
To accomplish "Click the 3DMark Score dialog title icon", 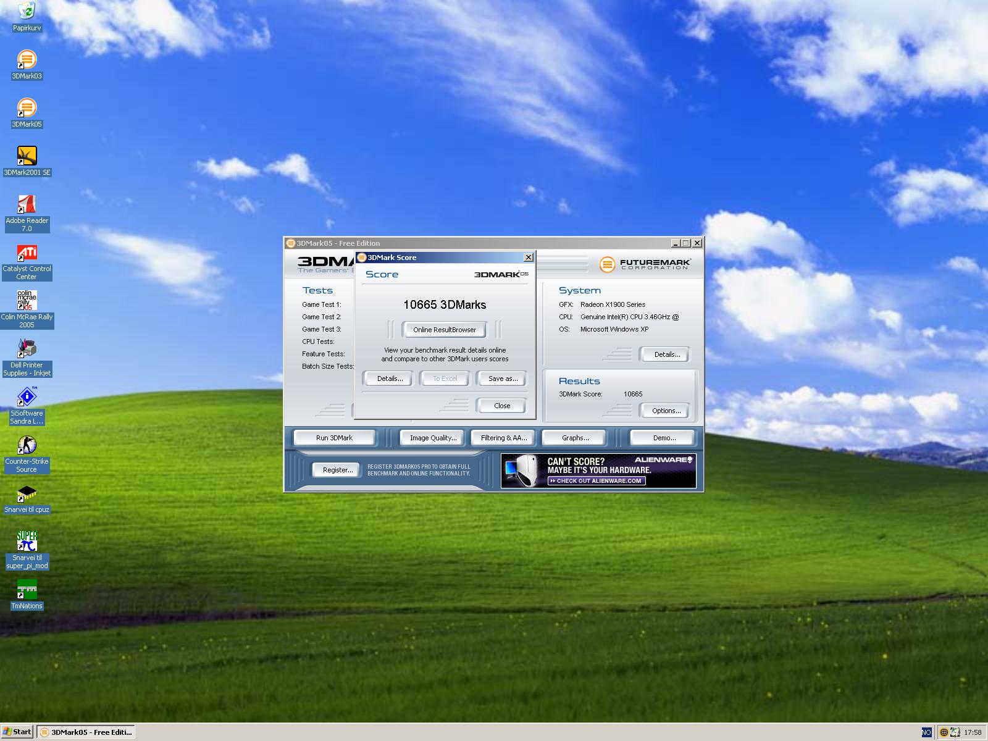I will coord(362,257).
